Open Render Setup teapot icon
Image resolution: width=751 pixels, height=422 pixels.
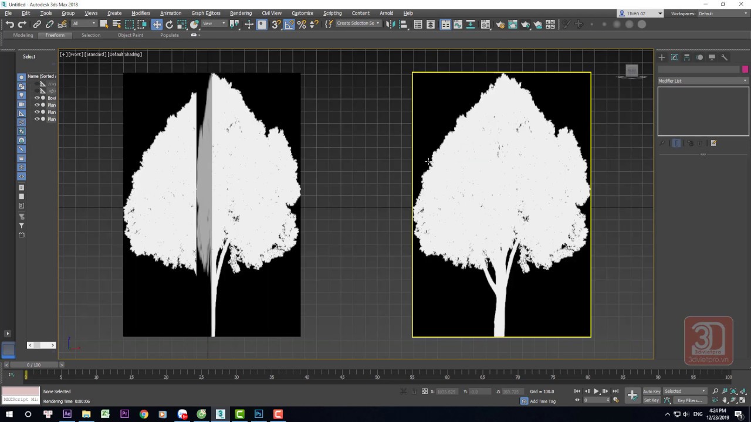pos(500,24)
